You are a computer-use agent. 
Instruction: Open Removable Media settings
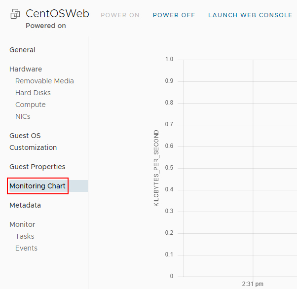[x=44, y=81]
